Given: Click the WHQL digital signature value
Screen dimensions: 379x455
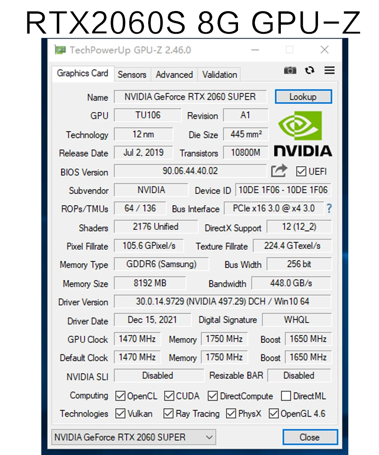Looking at the screenshot, I should point(297,320).
